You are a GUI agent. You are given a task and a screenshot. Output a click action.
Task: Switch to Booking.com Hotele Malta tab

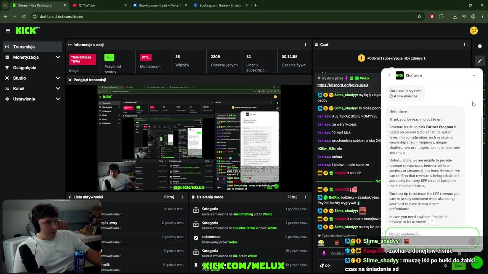[160, 5]
